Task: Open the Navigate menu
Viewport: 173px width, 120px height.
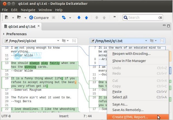Action: coord(28,10)
